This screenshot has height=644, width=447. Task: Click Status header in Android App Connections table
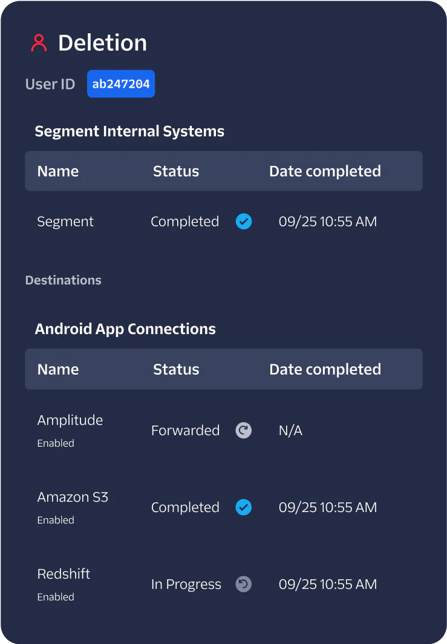click(x=176, y=369)
